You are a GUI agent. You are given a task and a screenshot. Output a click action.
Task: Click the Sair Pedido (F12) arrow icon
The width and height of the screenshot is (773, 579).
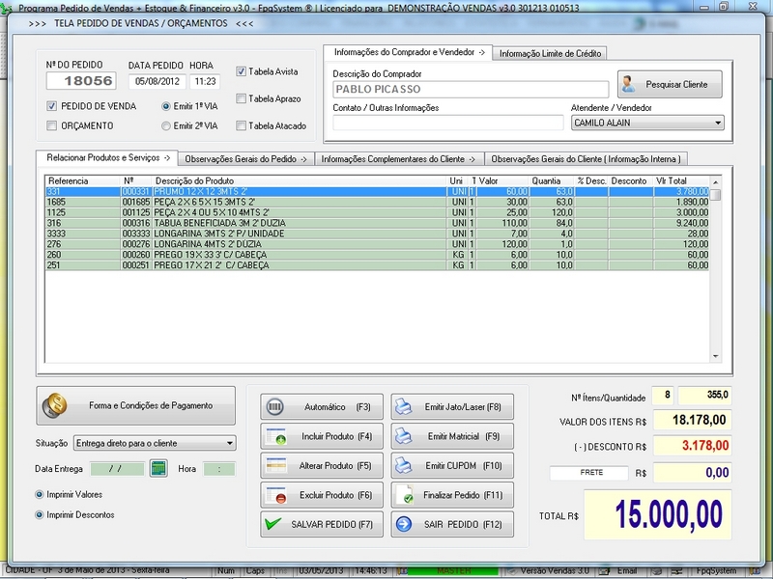coord(405,524)
